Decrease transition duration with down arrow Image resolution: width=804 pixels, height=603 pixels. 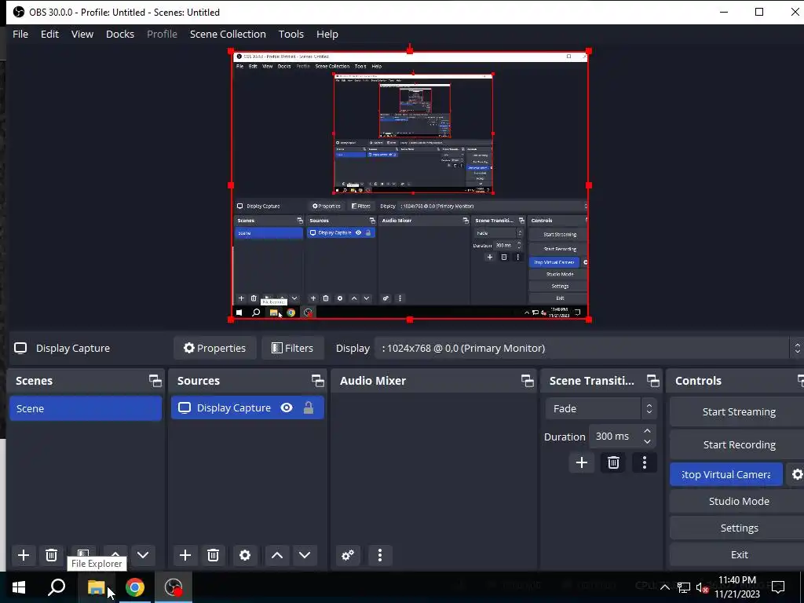click(647, 441)
